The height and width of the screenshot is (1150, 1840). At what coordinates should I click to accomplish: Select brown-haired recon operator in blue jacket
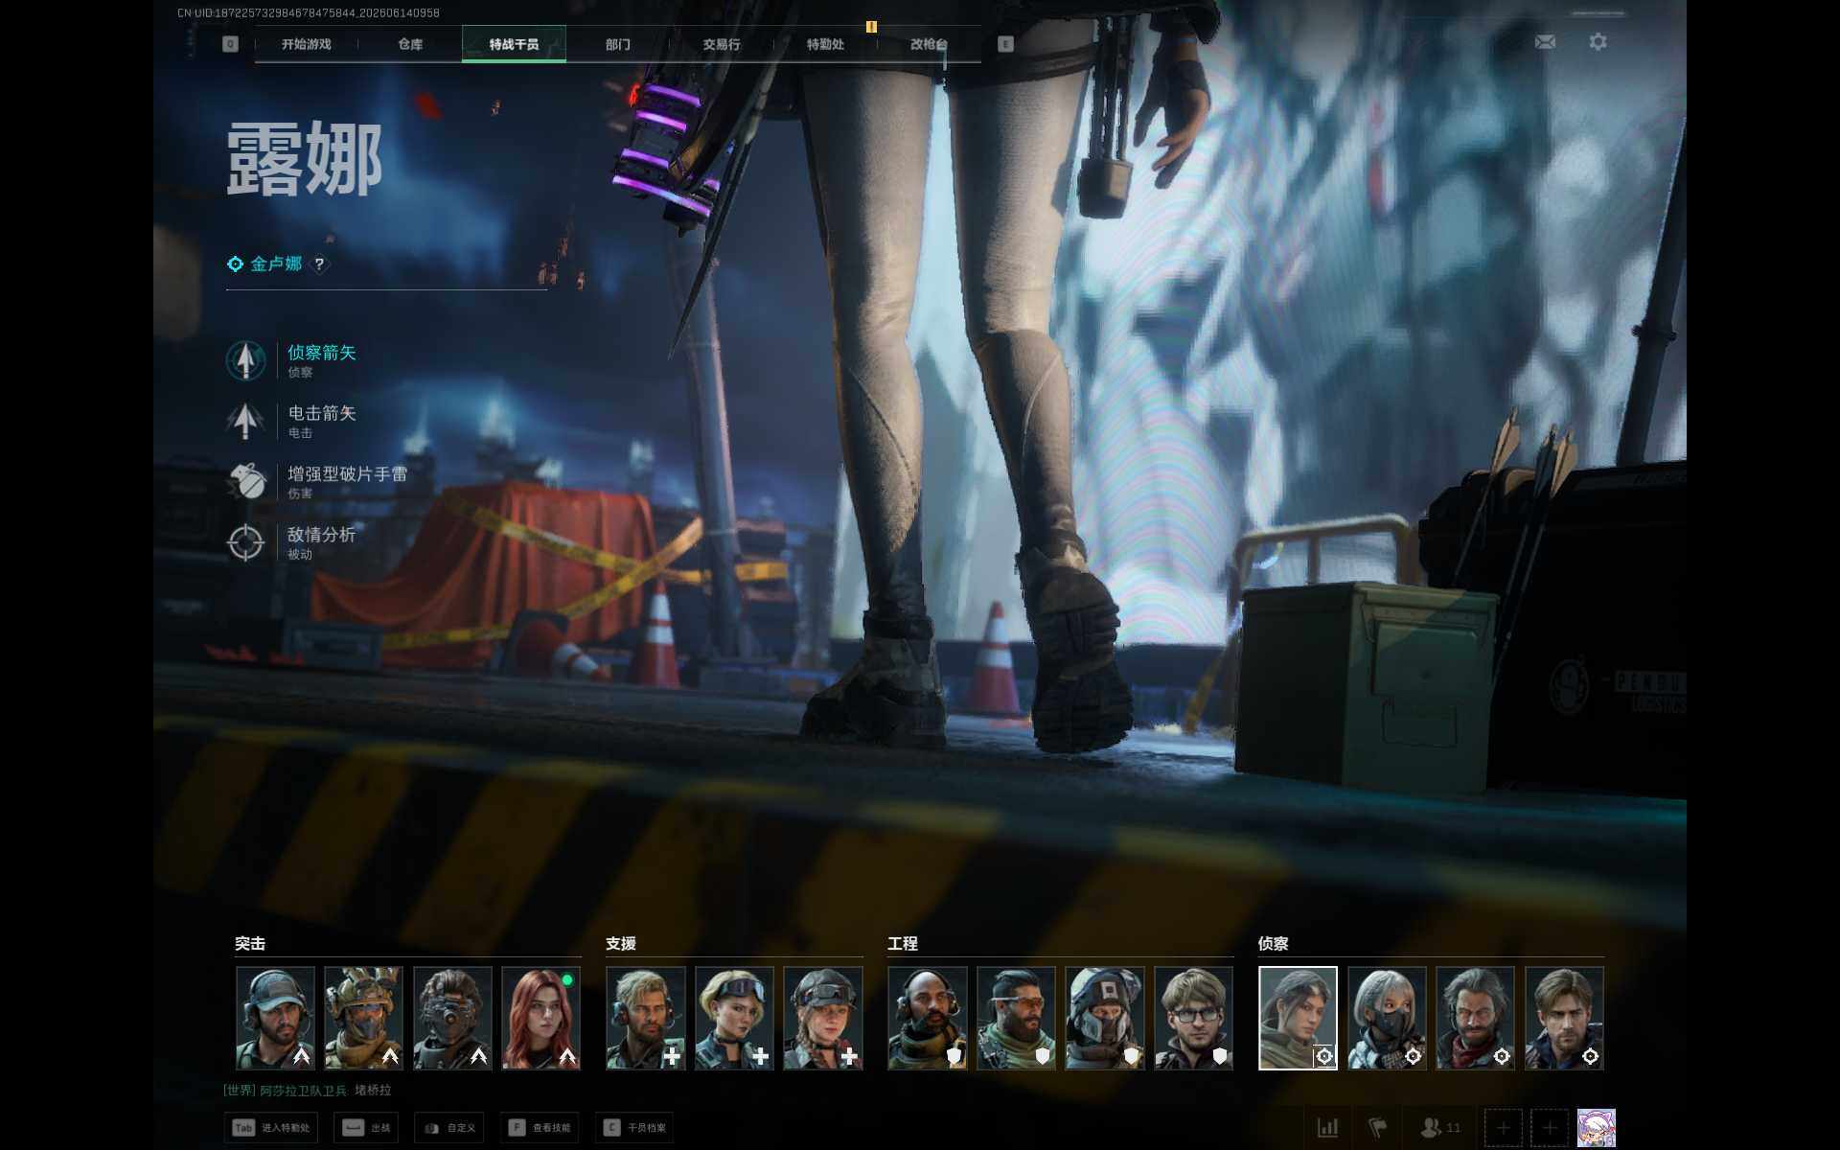tap(1564, 1018)
